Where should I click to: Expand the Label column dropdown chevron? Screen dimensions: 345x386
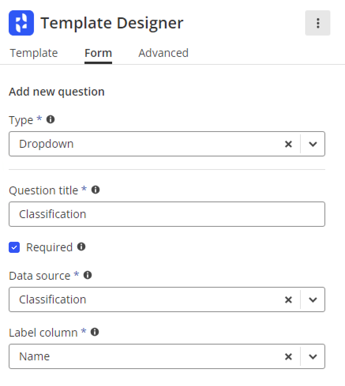(x=313, y=356)
